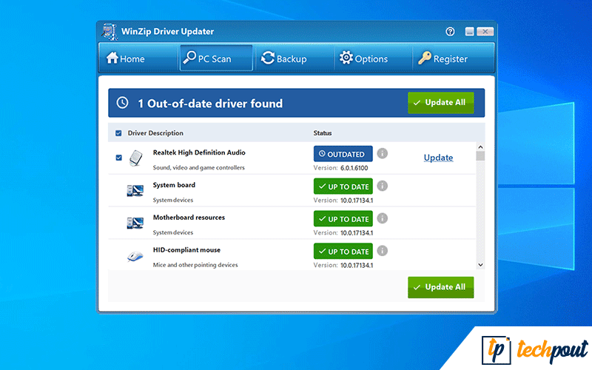Click 'Sound, video and game controllers' text
Viewport: 592px width, 370px height.
pyautogui.click(x=198, y=168)
